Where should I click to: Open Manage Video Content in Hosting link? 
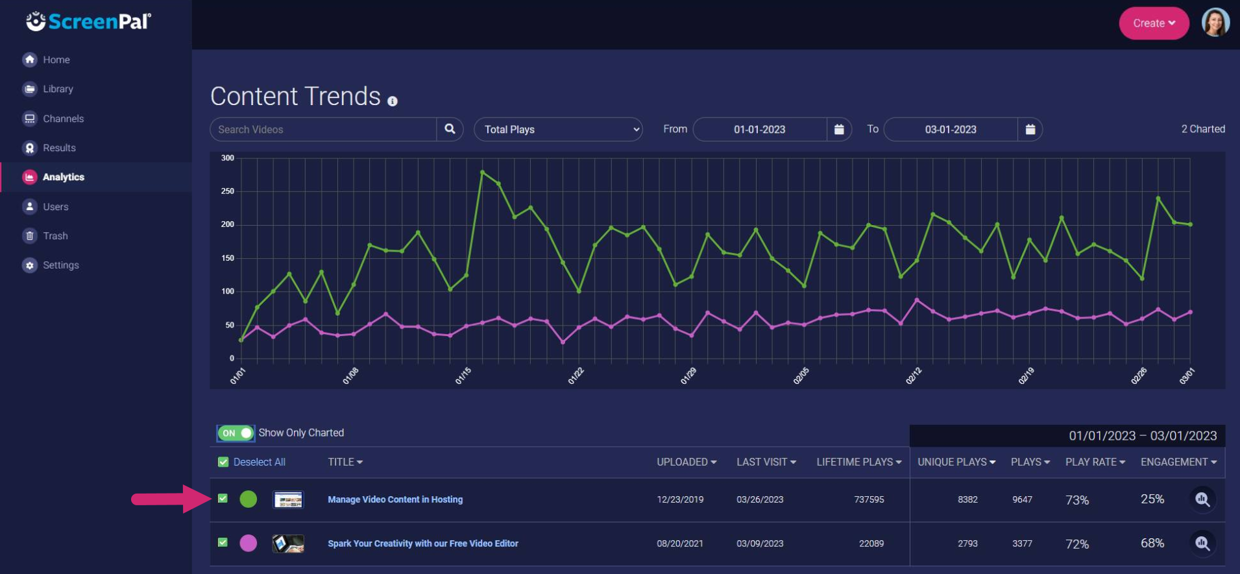pos(395,499)
